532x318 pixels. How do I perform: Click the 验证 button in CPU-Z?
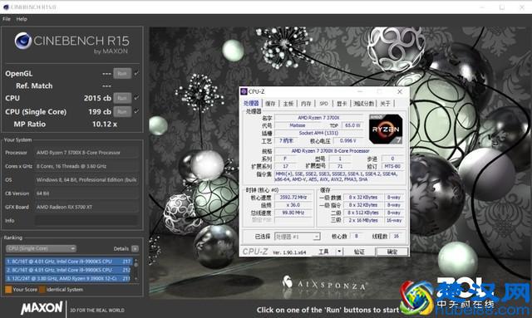[x=359, y=252]
